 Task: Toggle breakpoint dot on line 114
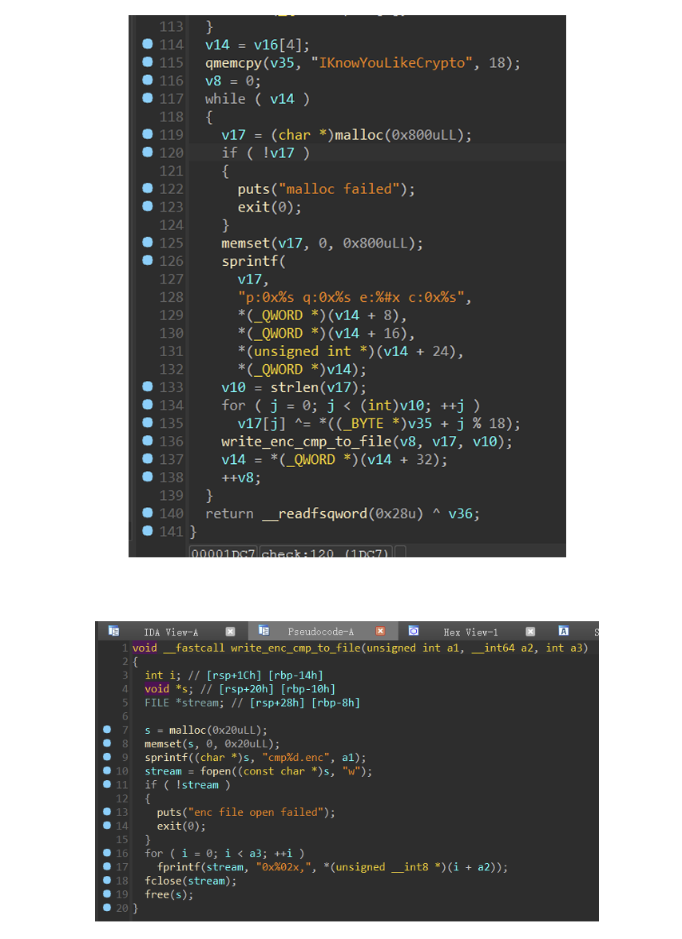(147, 44)
